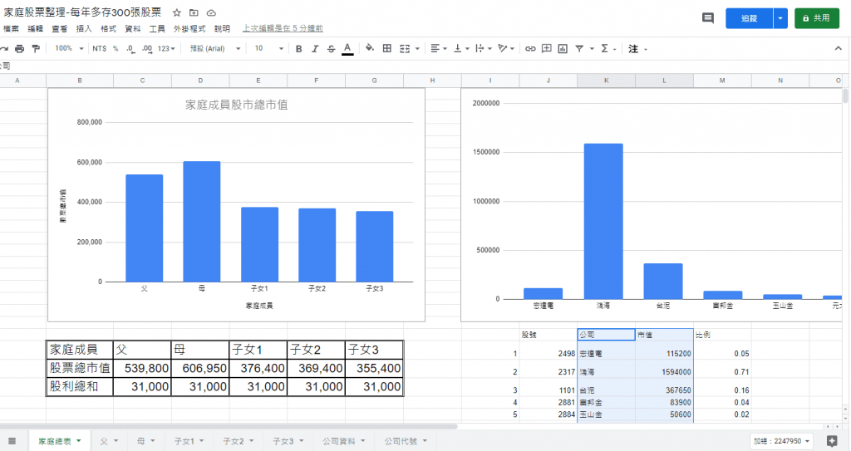Switch to the 公司資料 sheet tab
Image resolution: width=851 pixels, height=451 pixels.
pos(342,440)
